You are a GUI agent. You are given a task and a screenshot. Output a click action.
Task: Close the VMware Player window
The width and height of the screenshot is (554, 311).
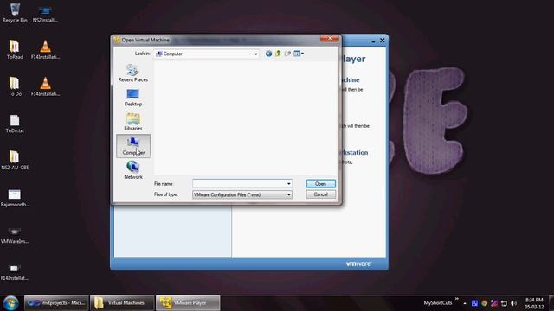(x=383, y=41)
